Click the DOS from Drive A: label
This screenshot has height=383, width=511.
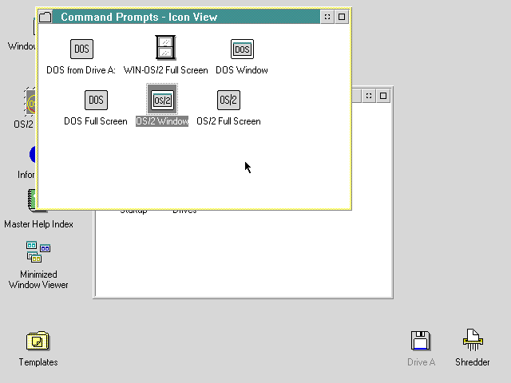(81, 70)
